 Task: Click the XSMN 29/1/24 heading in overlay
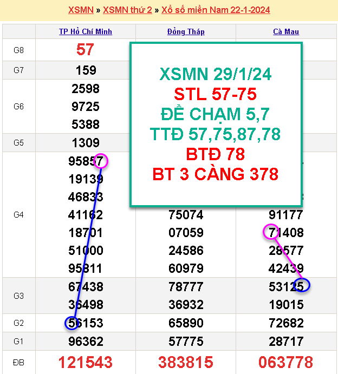[x=216, y=75]
